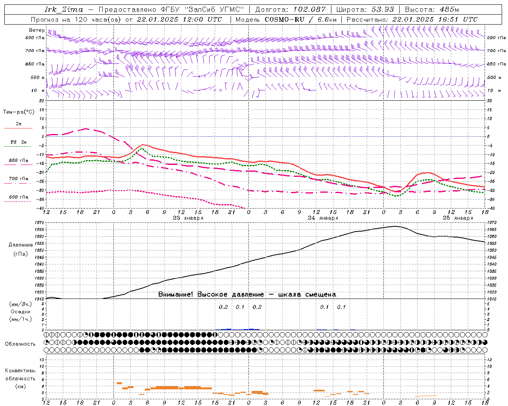Click the Облачность row label
508x406 pixels.
(x=20, y=344)
